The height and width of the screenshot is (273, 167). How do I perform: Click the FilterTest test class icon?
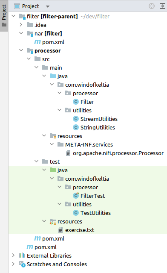(76, 196)
